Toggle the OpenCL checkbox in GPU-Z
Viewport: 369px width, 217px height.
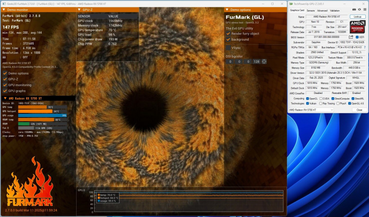pyautogui.click(x=307, y=99)
